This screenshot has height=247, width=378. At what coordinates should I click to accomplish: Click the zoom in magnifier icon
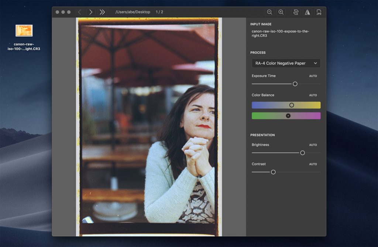coord(281,12)
